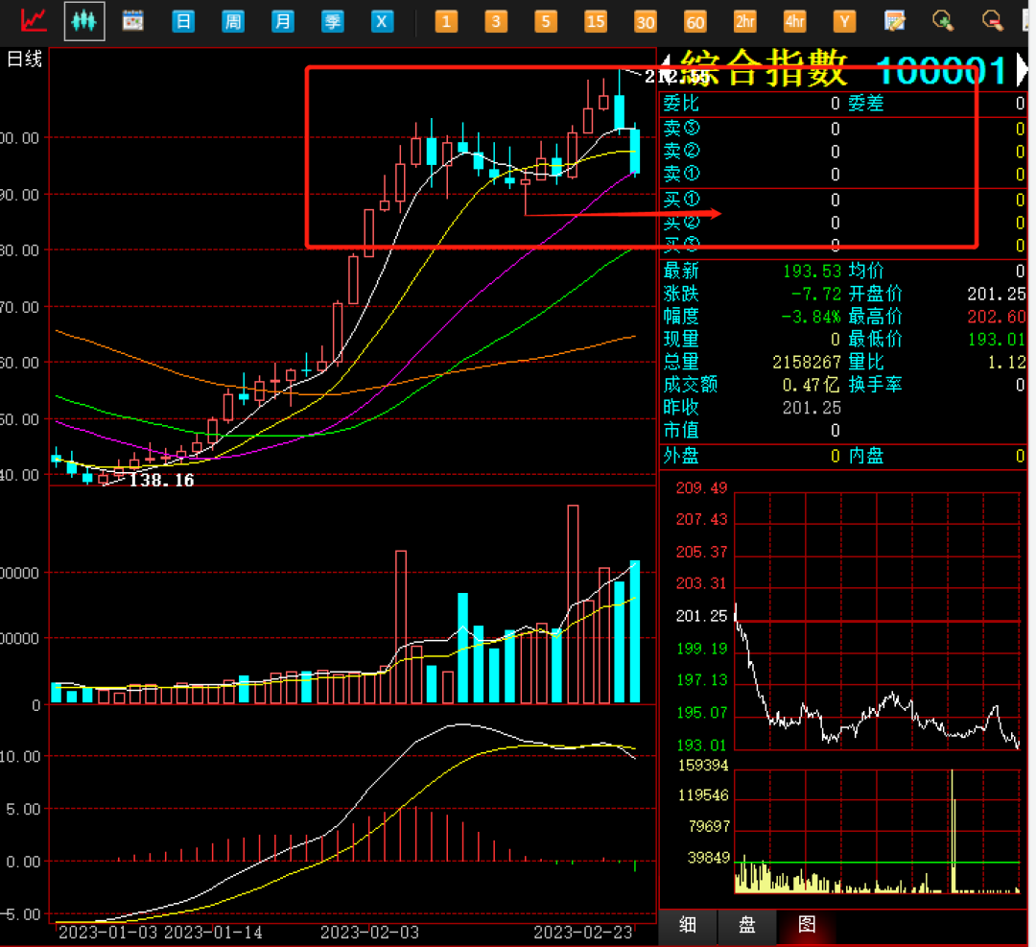Click the orange Y period button
The width and height of the screenshot is (1036, 947).
coord(844,20)
